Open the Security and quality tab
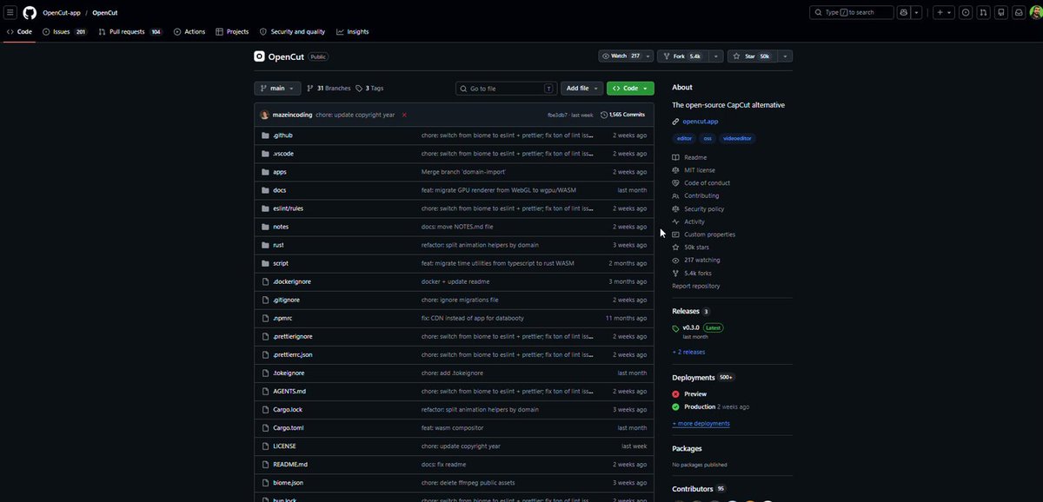 [x=293, y=31]
